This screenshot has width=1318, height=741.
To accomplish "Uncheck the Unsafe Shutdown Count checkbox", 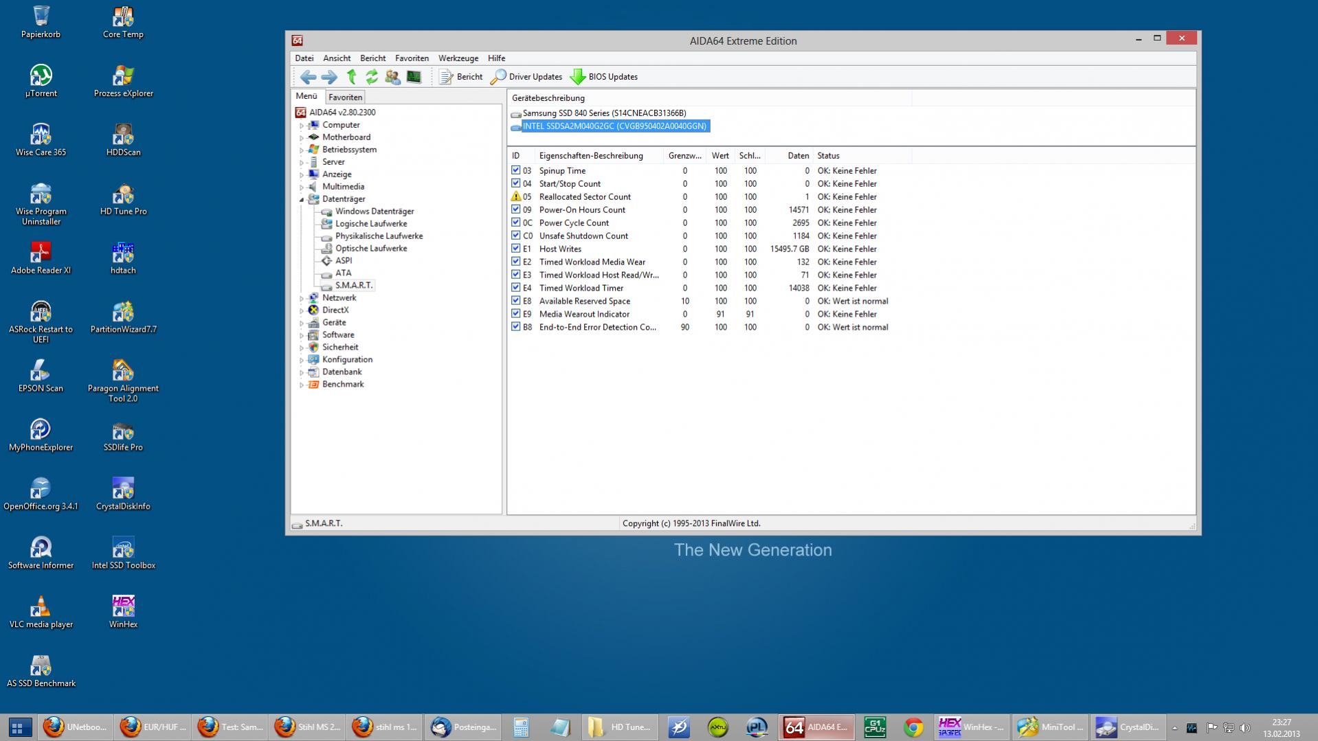I will (515, 236).
